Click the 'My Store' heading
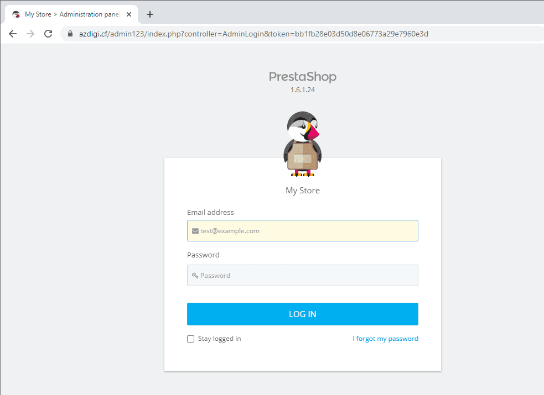Screen dimensions: 544x395 (x=303, y=191)
